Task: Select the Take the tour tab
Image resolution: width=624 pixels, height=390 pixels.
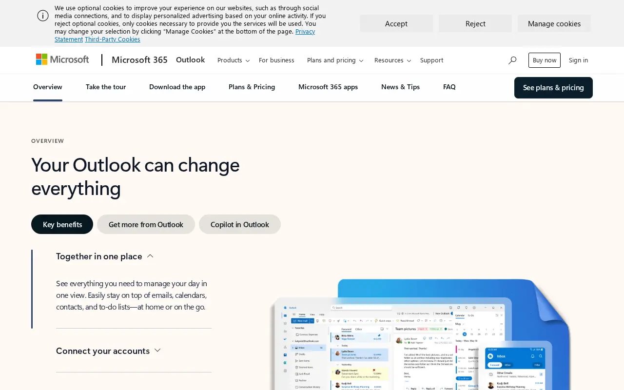Action: coord(106,87)
